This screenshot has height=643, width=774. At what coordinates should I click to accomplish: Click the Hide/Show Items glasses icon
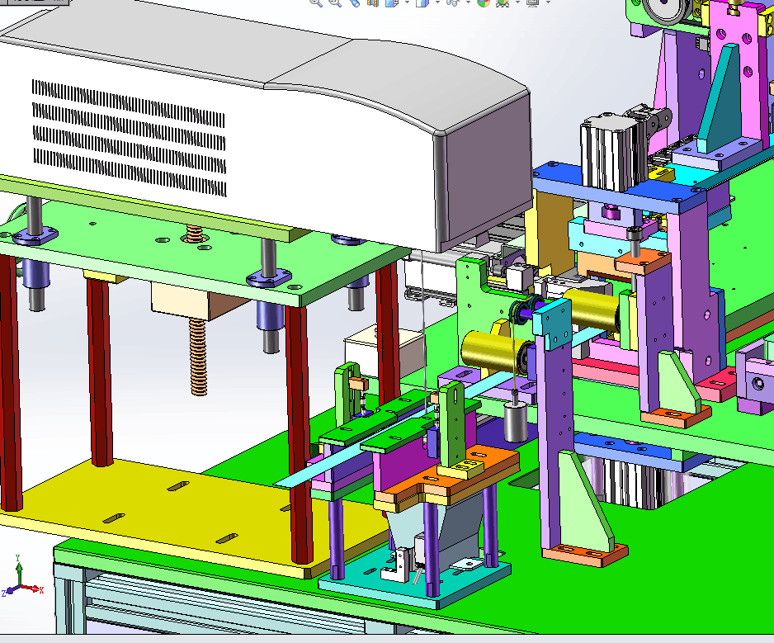pos(453,2)
